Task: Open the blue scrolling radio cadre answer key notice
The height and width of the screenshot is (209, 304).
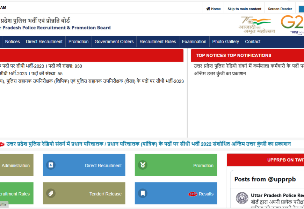Action: click(149, 144)
